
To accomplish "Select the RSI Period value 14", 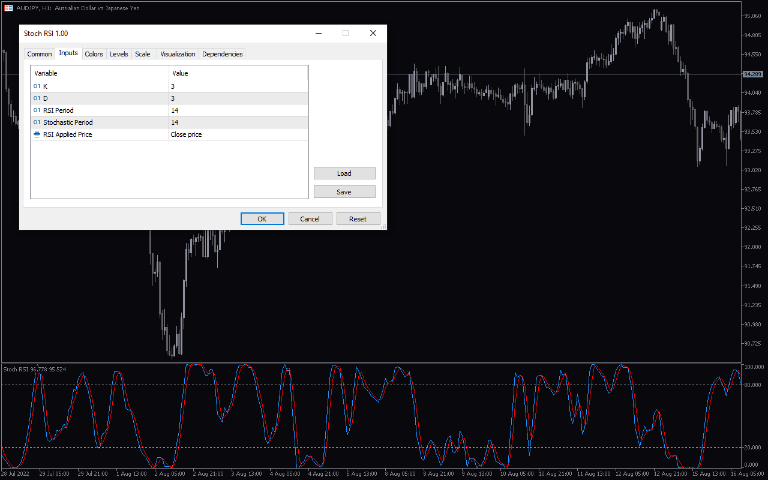I will coord(238,110).
